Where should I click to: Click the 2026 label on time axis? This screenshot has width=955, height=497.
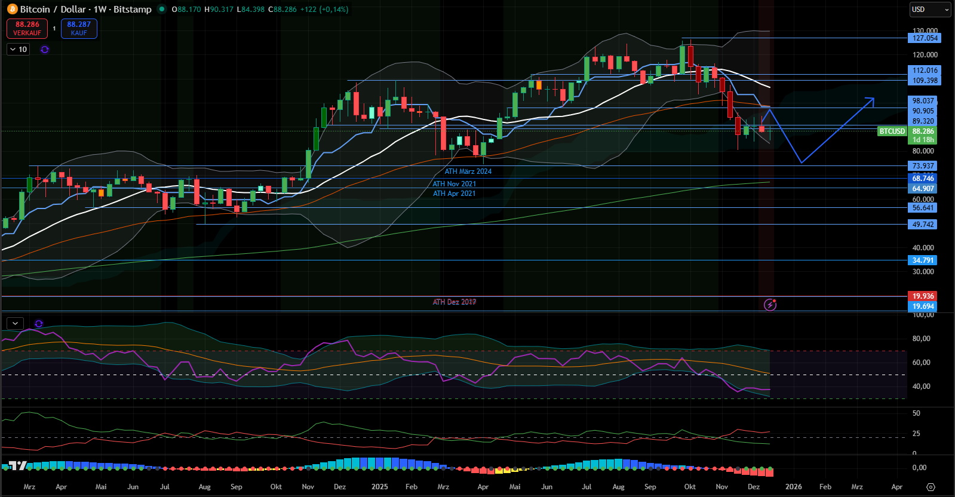[x=793, y=487]
